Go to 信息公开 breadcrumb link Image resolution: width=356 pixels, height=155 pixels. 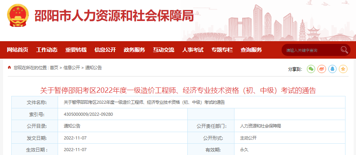pos(72,68)
